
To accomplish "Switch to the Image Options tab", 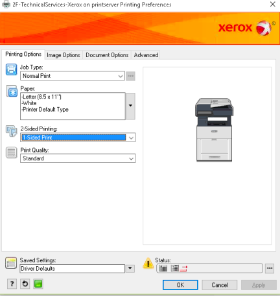I will tap(64, 55).
